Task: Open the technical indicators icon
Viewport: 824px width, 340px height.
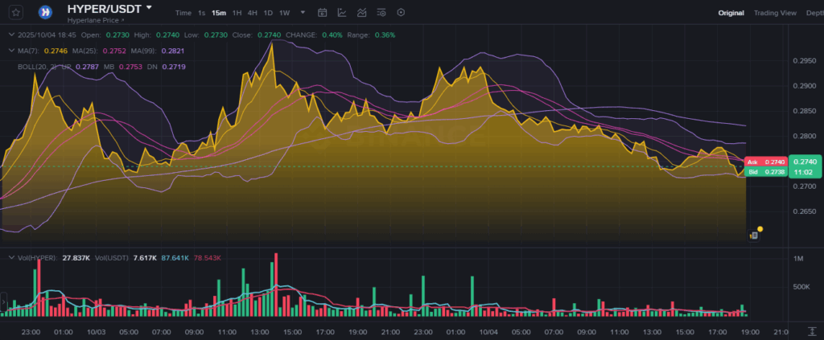Action: 362,13
